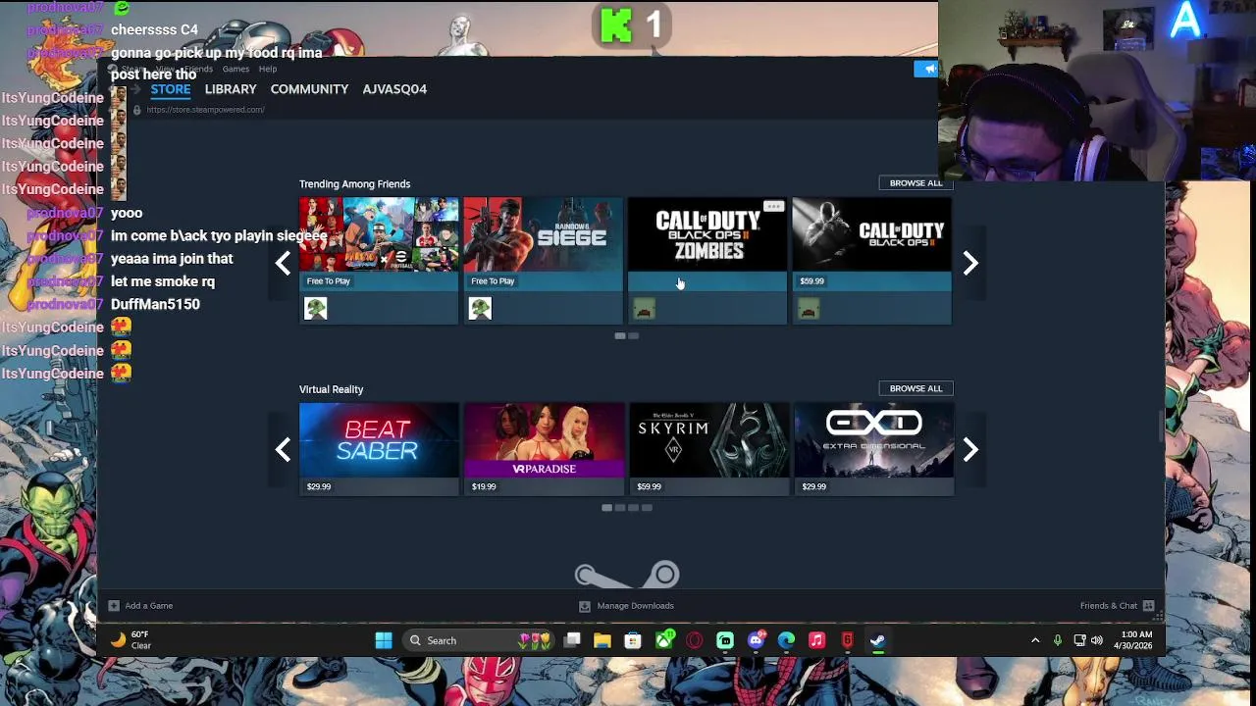Switch to the LIBRARY tab

coord(231,89)
